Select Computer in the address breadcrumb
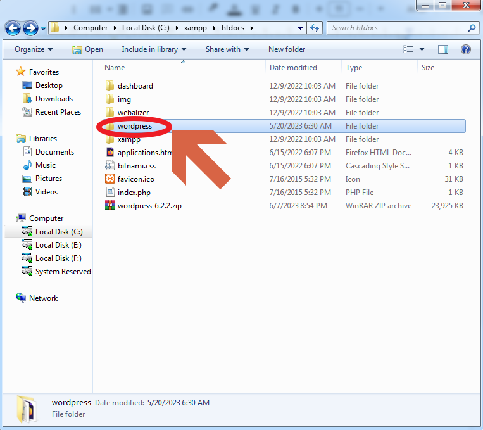483x430 pixels. (91, 28)
